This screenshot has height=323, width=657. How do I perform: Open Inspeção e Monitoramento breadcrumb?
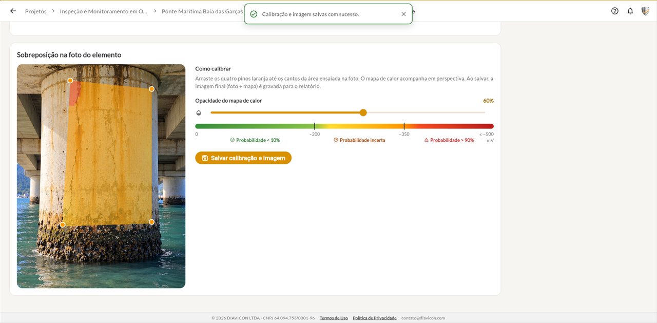(x=104, y=11)
